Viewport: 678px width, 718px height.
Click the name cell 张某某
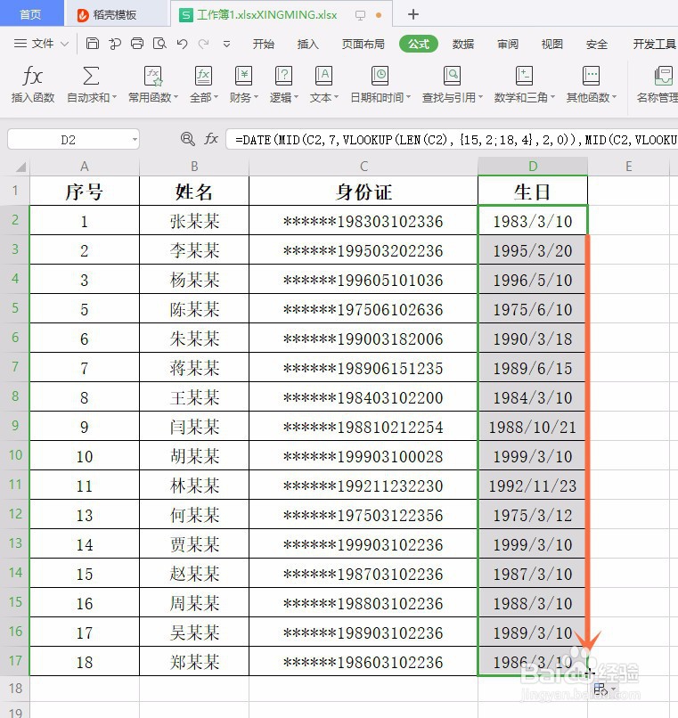pyautogui.click(x=194, y=221)
